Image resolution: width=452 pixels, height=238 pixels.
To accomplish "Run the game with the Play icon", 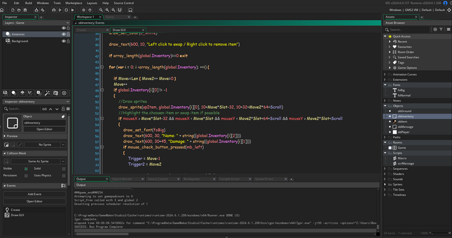I will (60, 10).
